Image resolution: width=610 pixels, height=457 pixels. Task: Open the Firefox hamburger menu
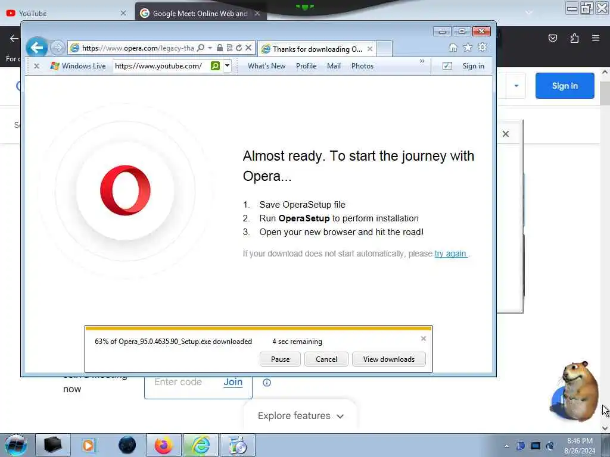pyautogui.click(x=596, y=38)
